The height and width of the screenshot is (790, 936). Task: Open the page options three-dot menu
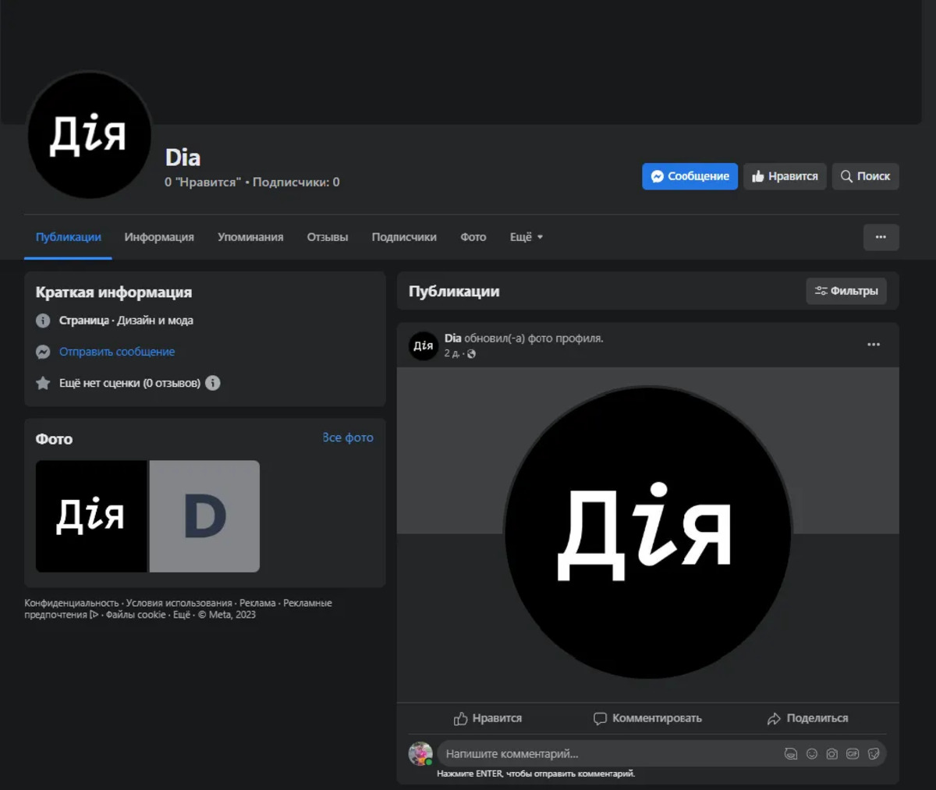[x=881, y=237]
